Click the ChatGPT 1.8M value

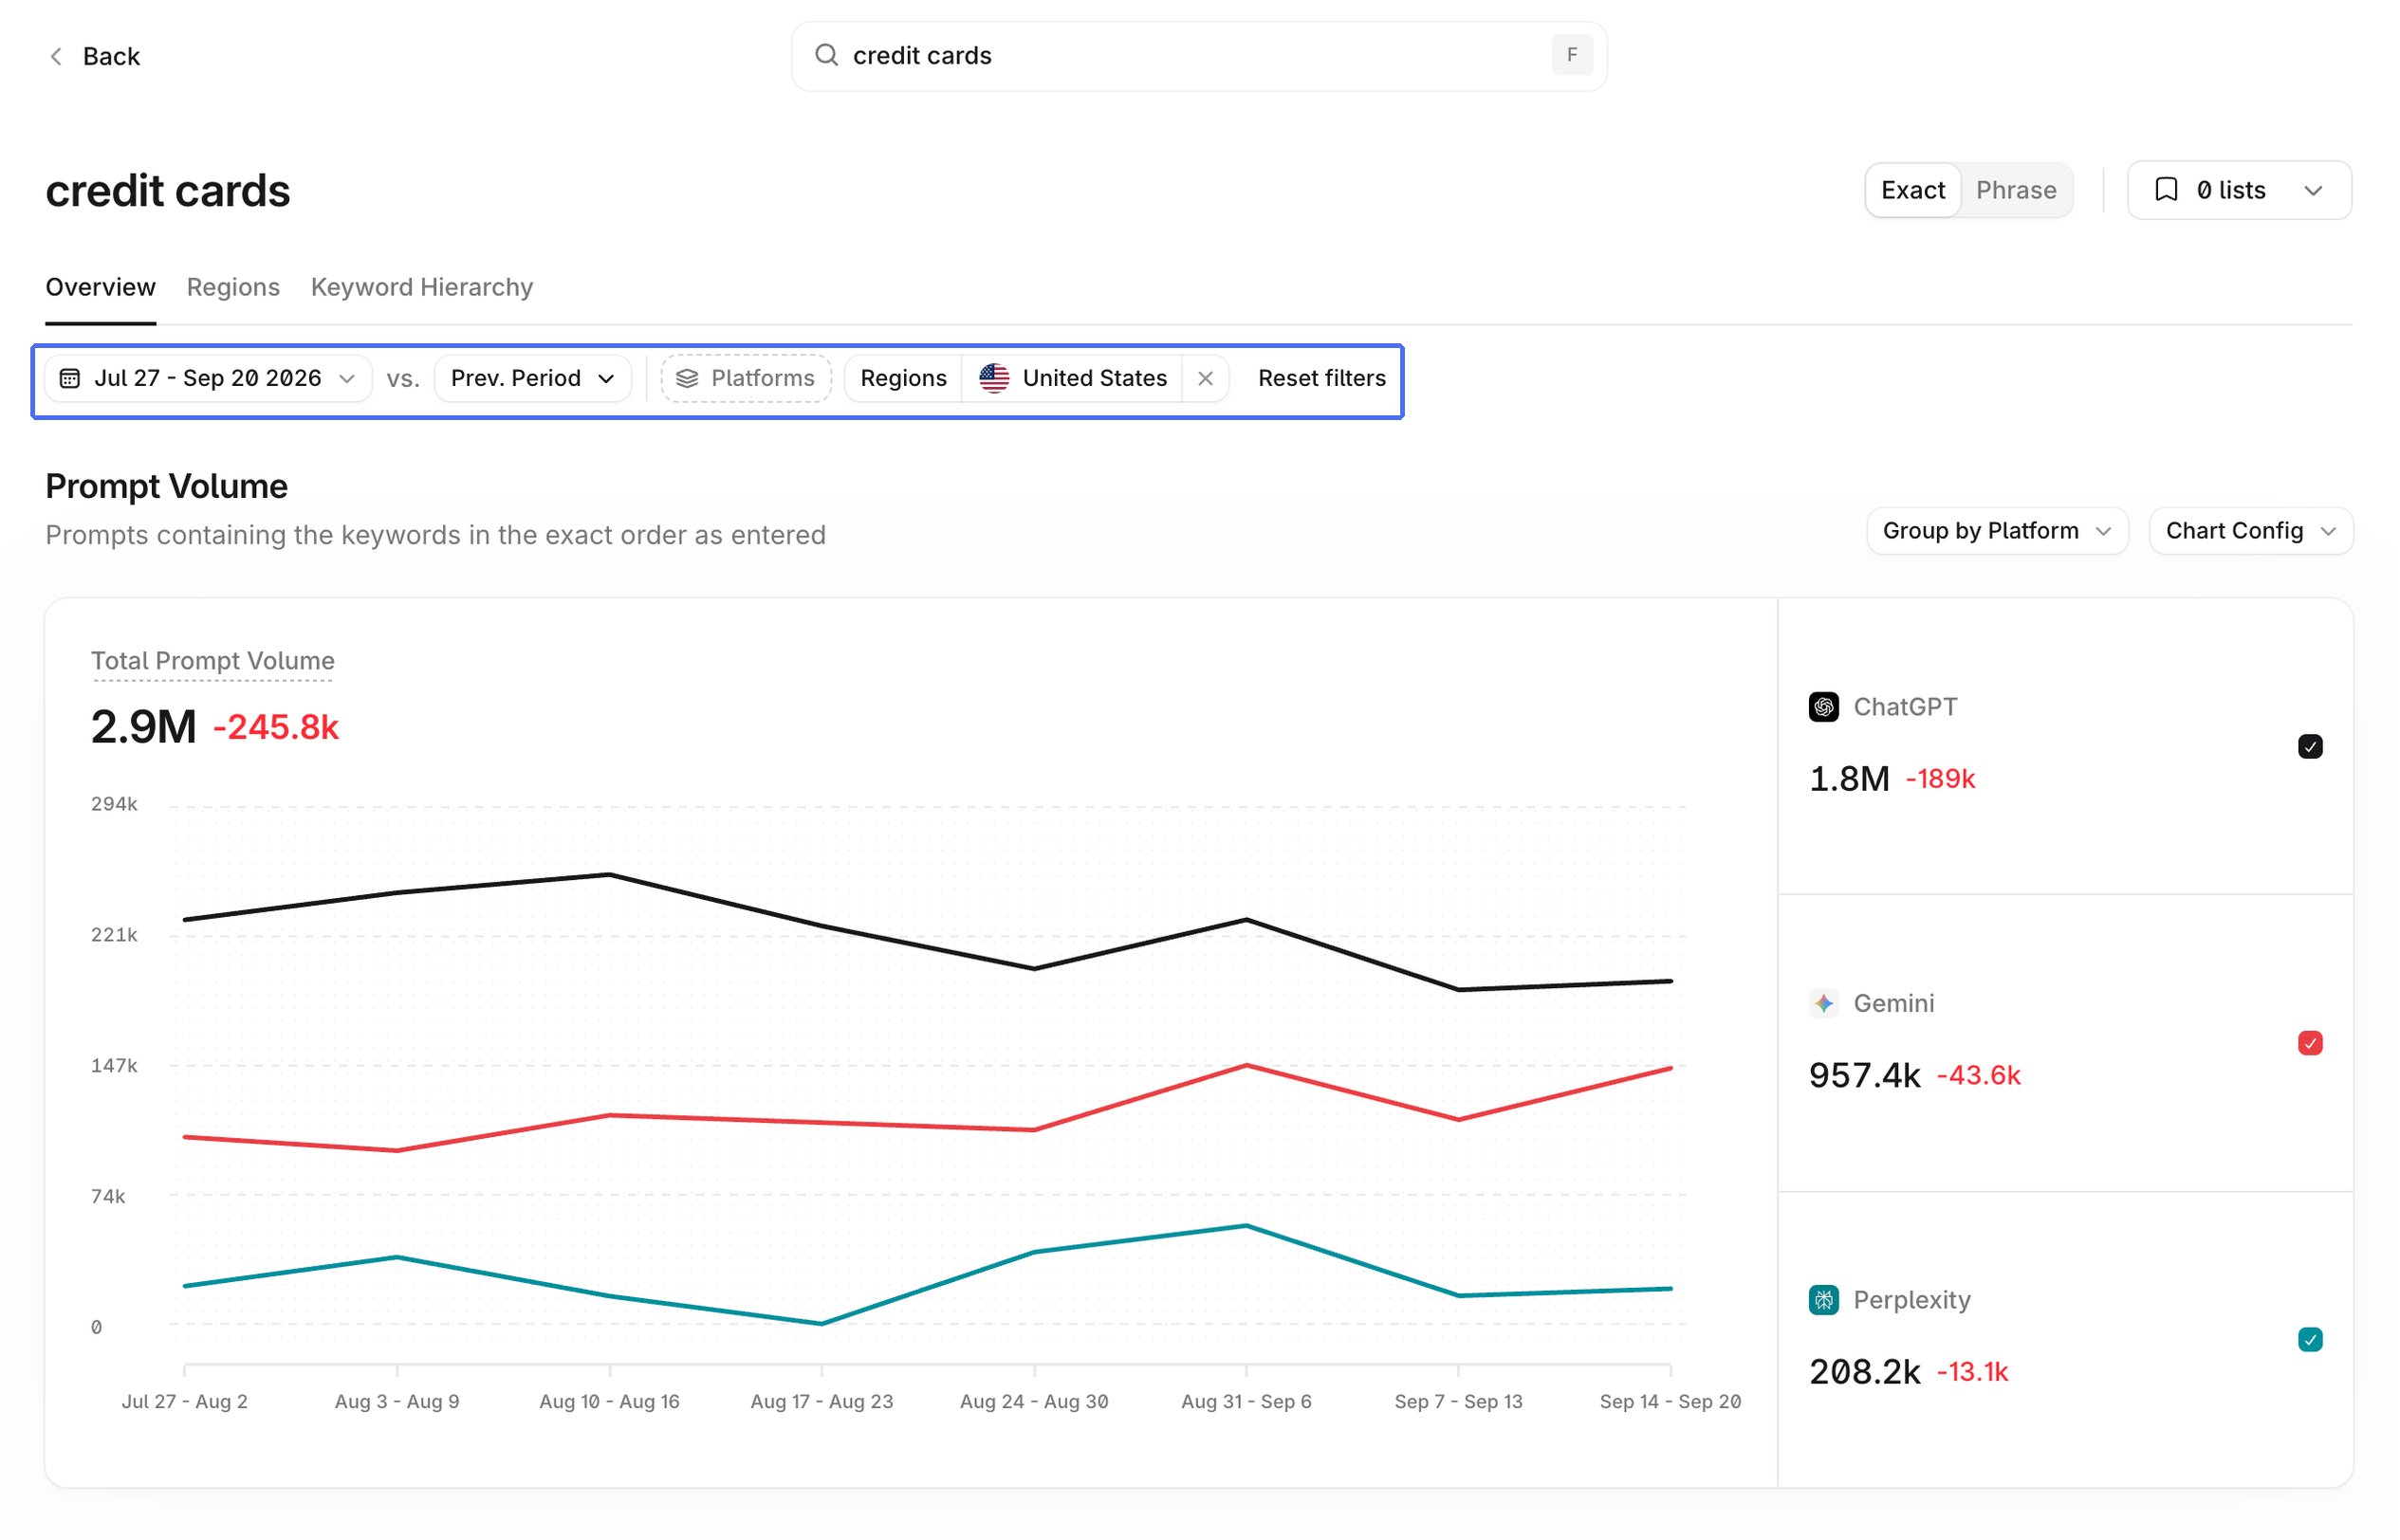1849,779
